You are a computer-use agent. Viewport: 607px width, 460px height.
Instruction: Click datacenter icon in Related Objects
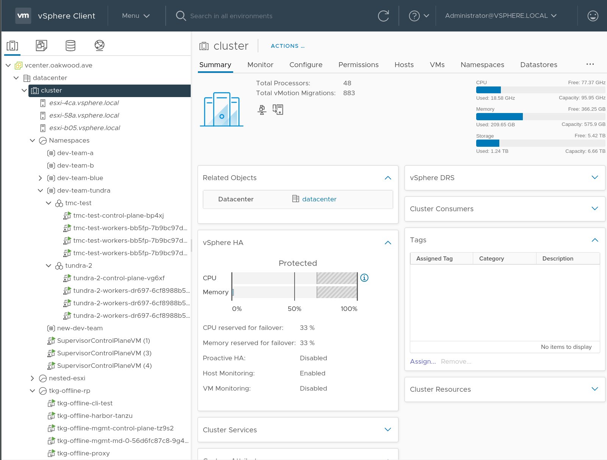296,199
